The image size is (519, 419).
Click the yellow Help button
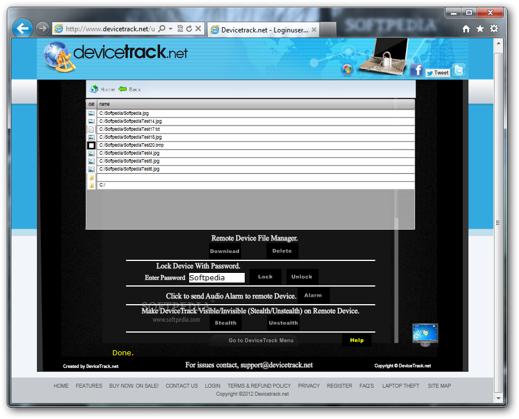(x=357, y=341)
